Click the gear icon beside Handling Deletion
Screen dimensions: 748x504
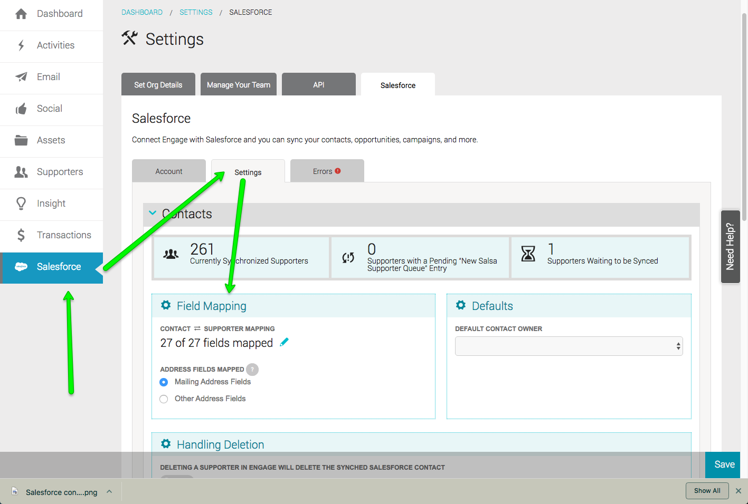point(166,444)
